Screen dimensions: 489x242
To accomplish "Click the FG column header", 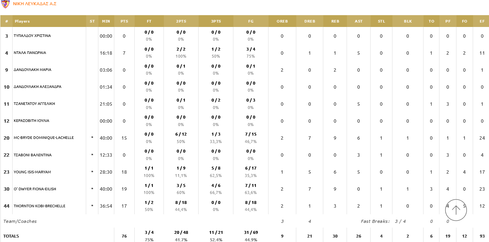I will click(251, 21).
